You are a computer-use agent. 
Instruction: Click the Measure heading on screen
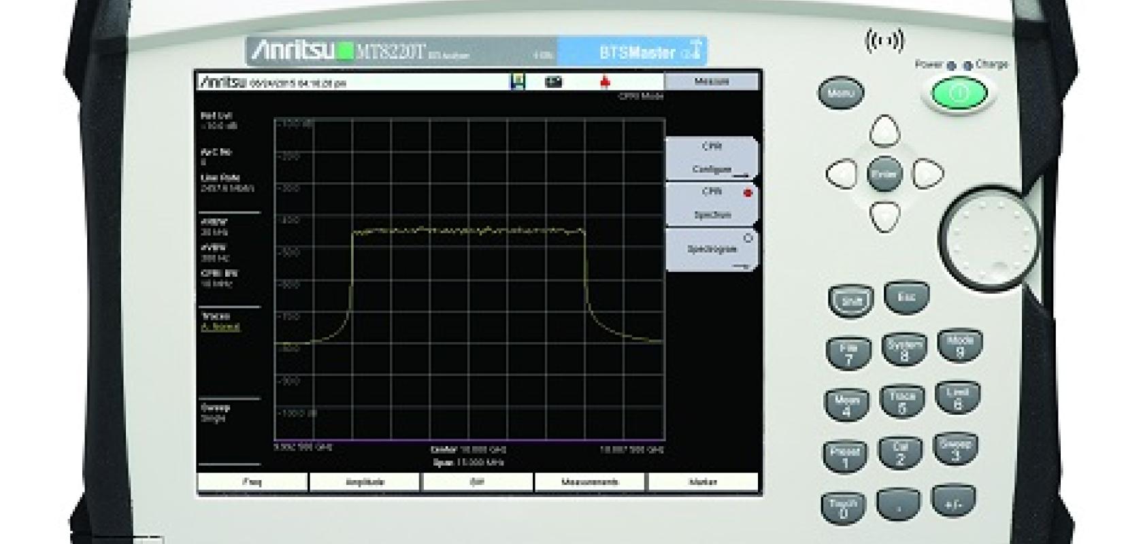(712, 82)
